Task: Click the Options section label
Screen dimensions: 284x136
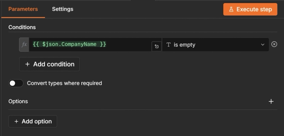Action: [x=18, y=101]
